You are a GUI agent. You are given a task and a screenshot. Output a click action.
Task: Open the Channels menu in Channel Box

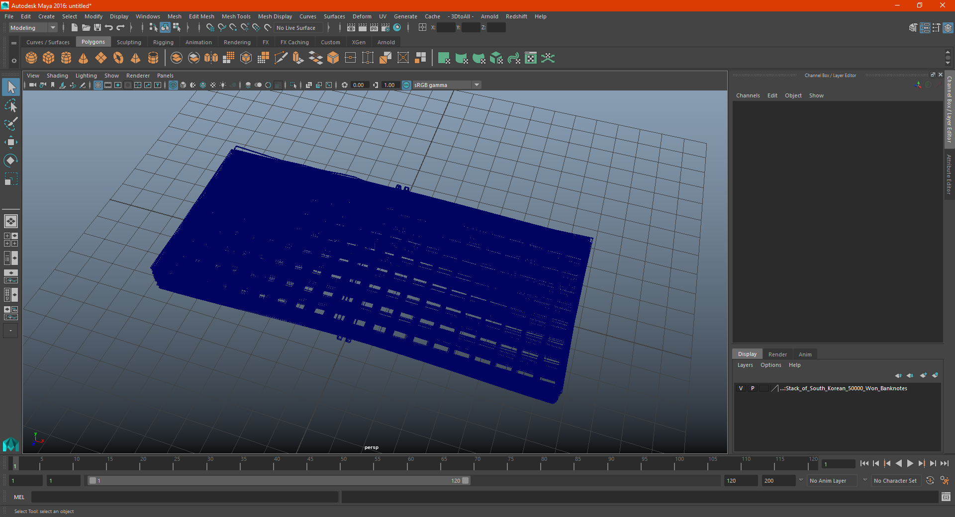[748, 95]
